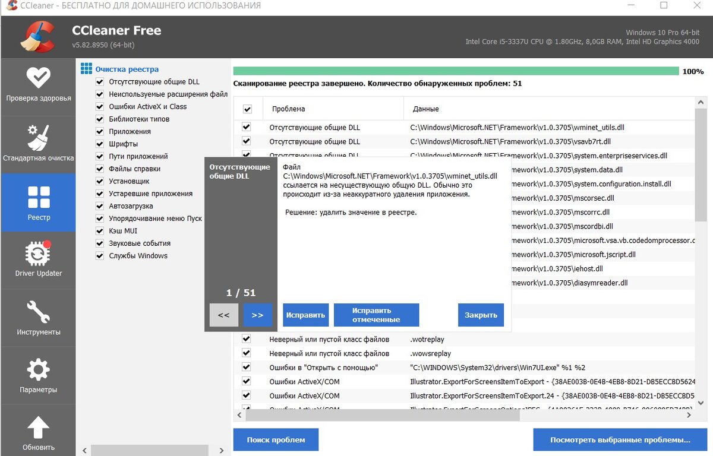Click Поиск проблем button
This screenshot has height=456, width=713.
[x=276, y=439]
